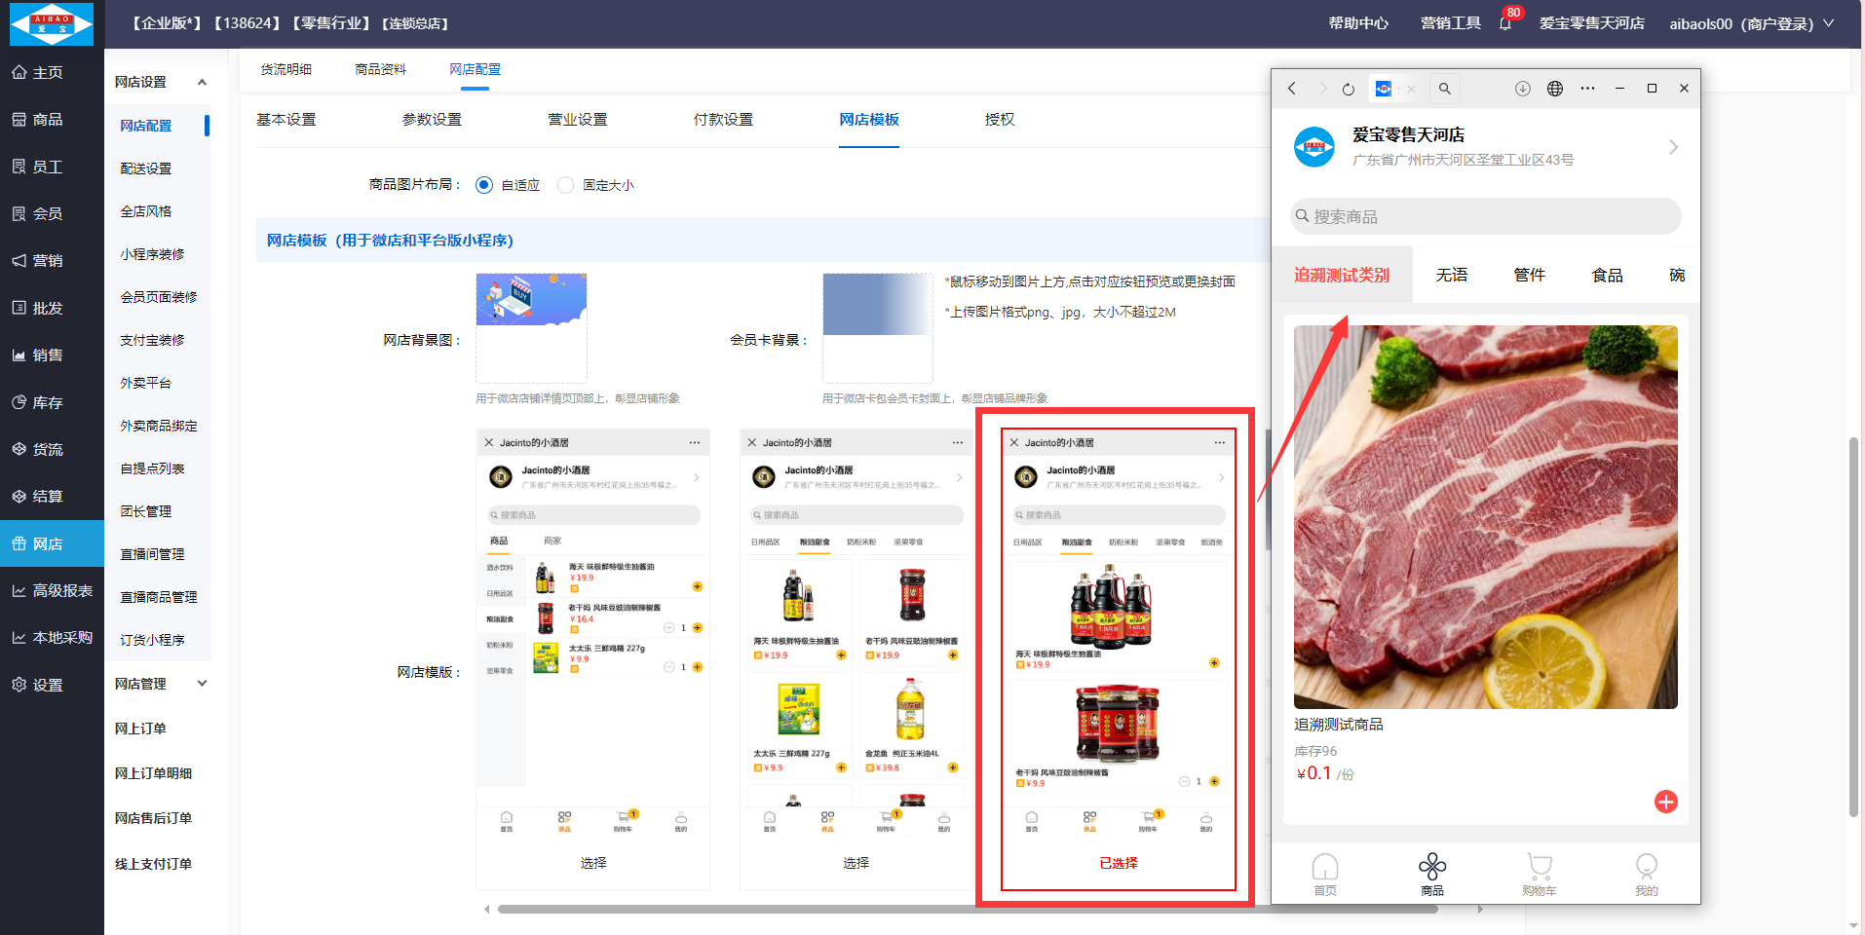Open the 我的 profile icon in preview
The width and height of the screenshot is (1865, 935).
(1646, 873)
